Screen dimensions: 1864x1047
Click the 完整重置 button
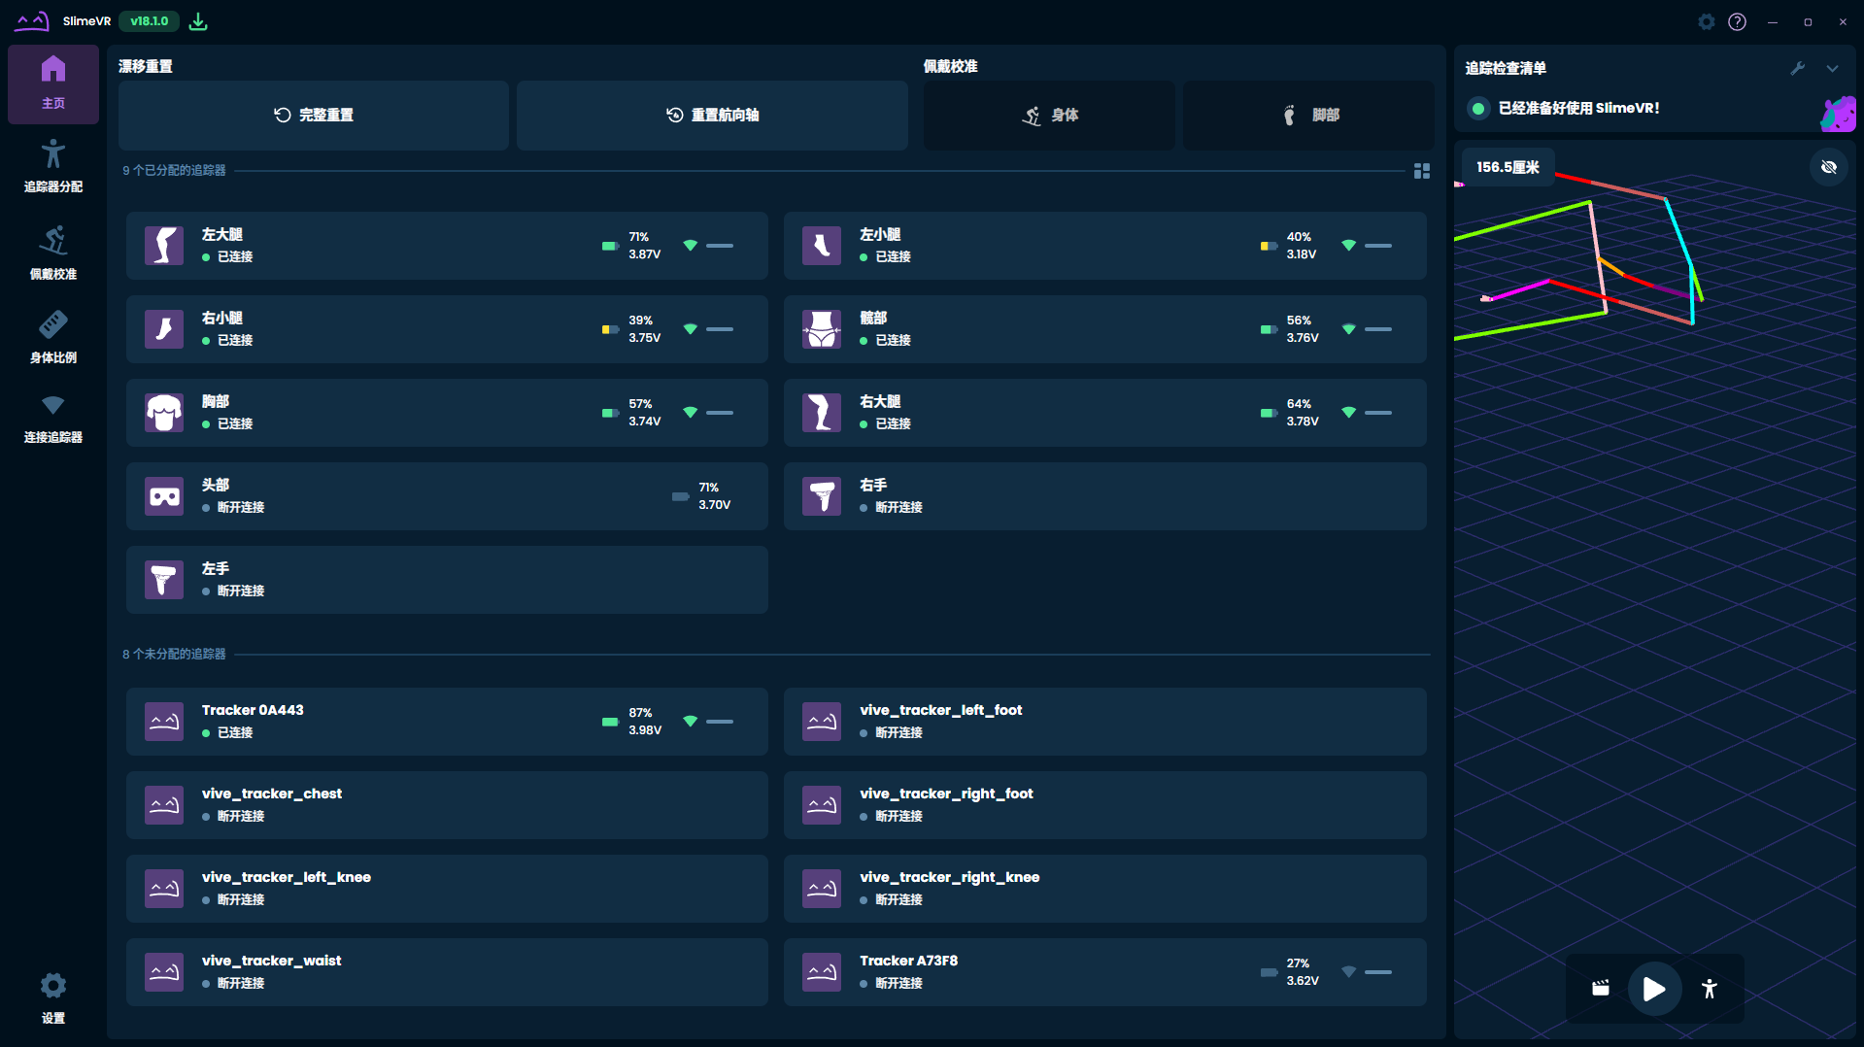[x=313, y=115]
